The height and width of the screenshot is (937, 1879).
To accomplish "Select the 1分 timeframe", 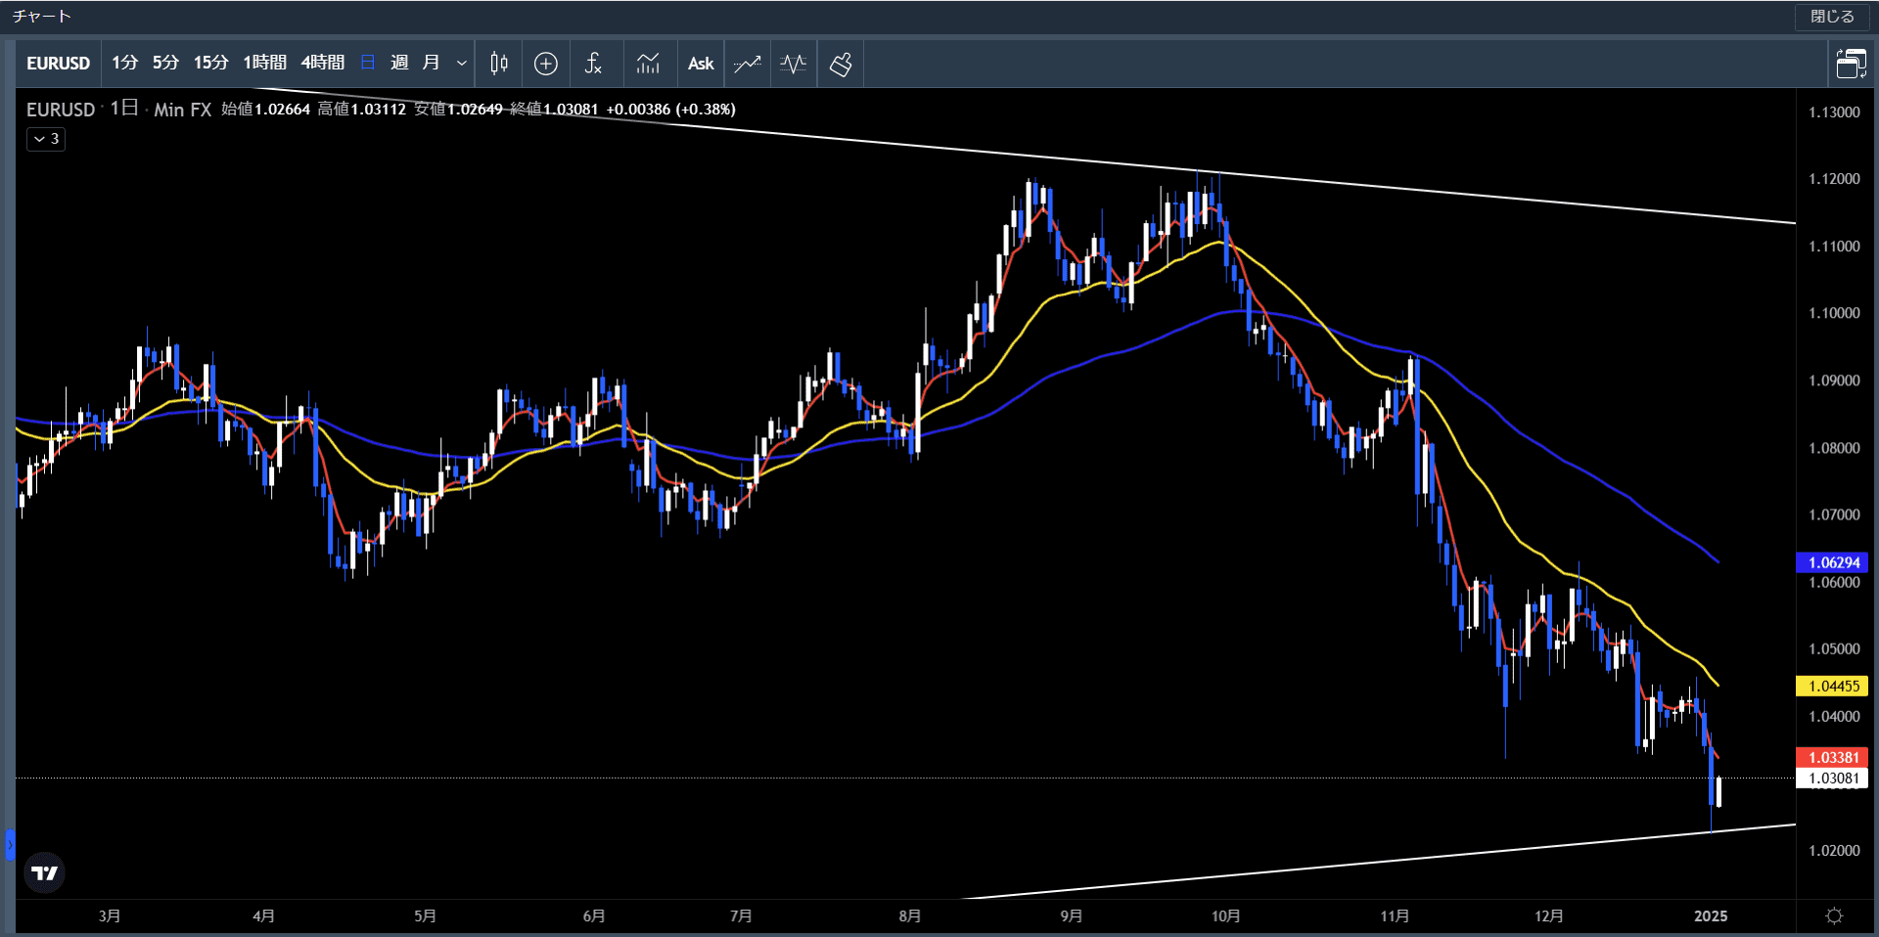I will coord(124,63).
